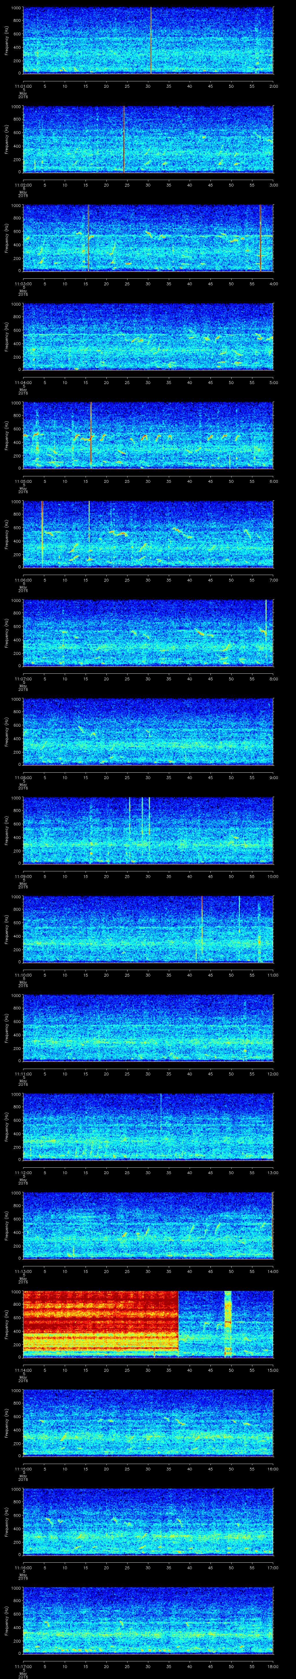Viewport: 296px width, 1679px height.
Task: Click the thin vertical line near 33s in 11:12 panel
Action: coord(161,1111)
